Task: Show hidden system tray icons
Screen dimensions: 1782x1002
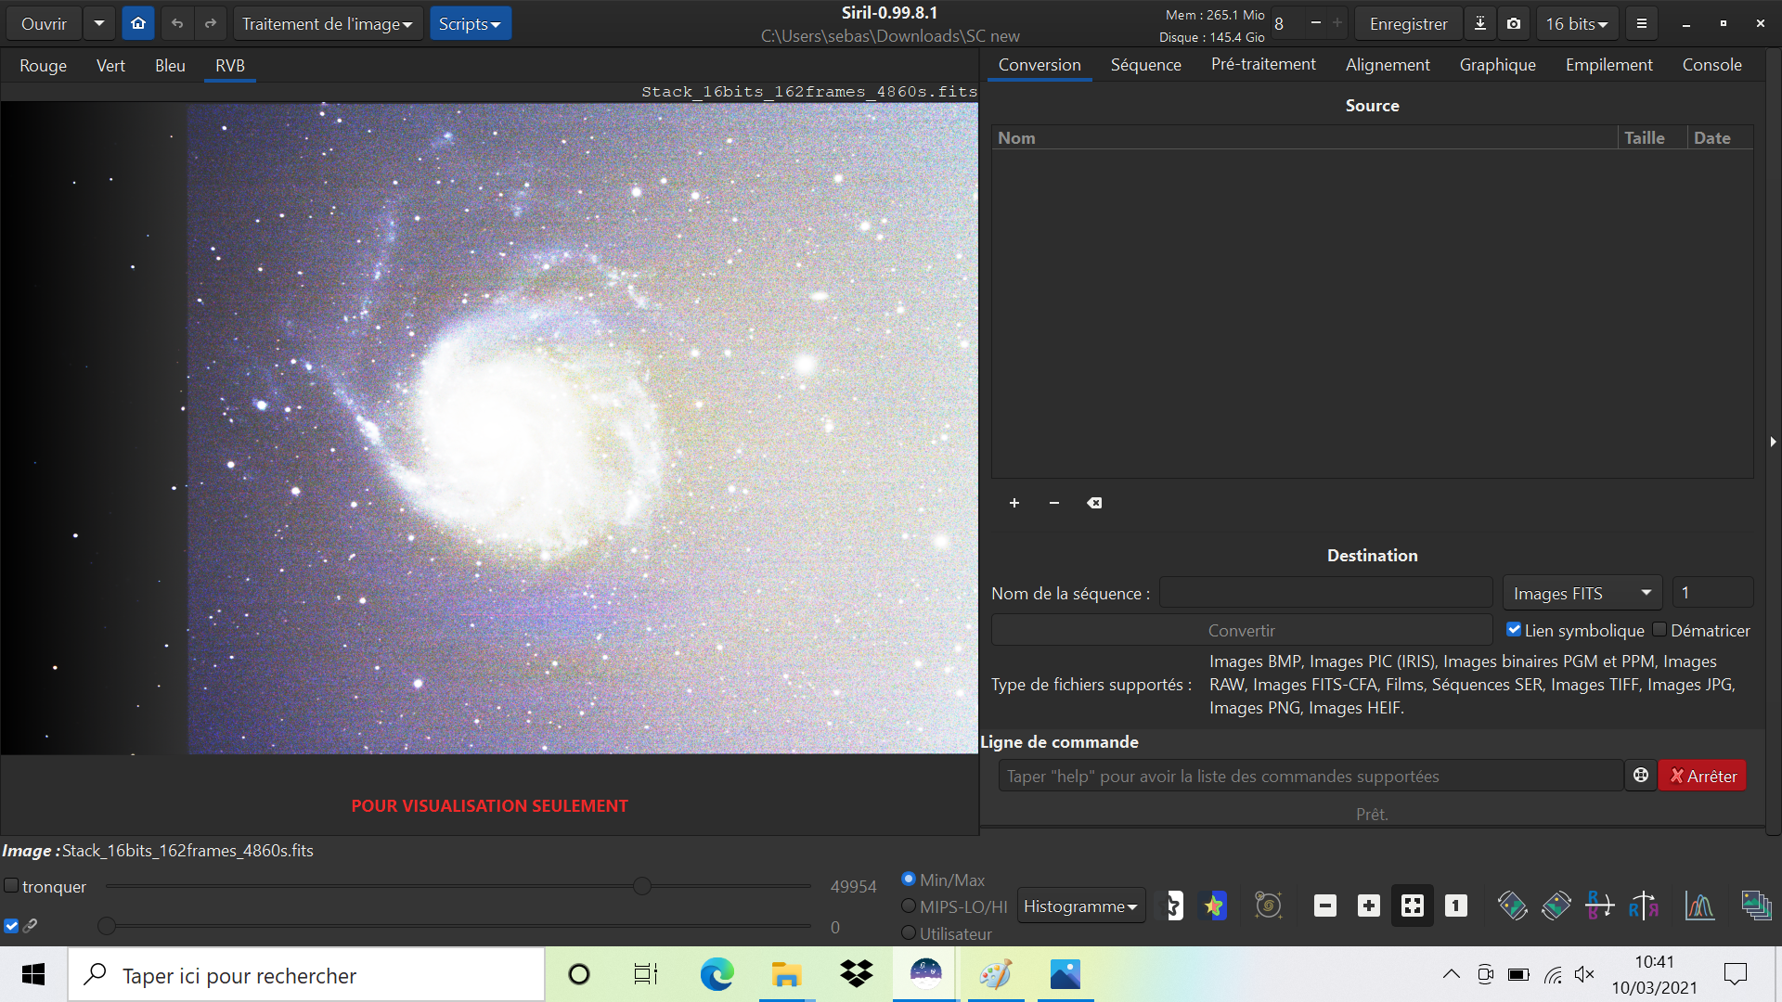Action: click(x=1451, y=974)
